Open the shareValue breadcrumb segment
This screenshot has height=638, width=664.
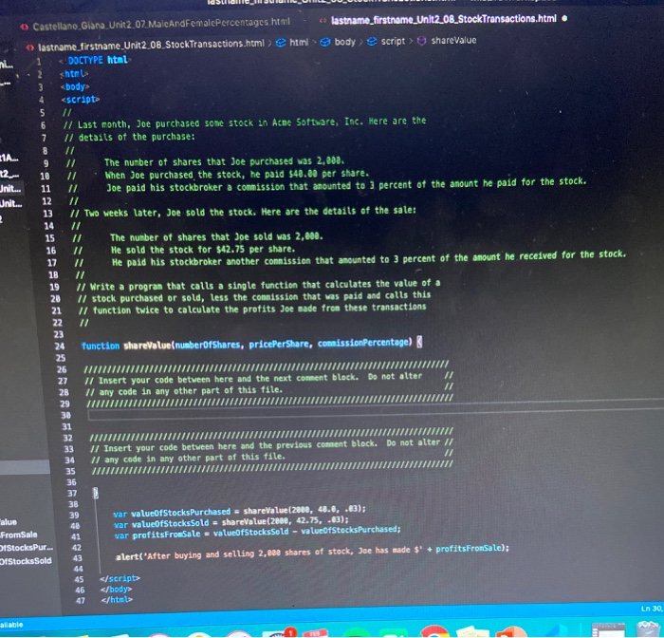point(453,40)
